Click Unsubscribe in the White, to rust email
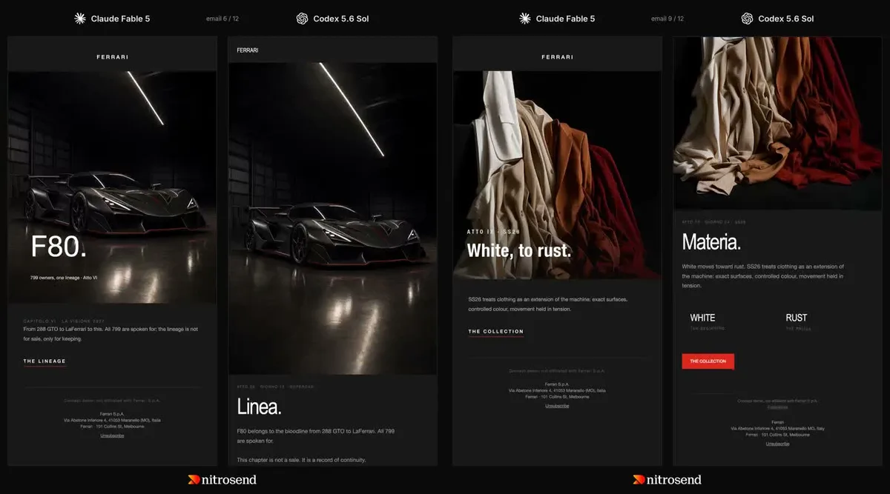890x494 pixels. (557, 406)
